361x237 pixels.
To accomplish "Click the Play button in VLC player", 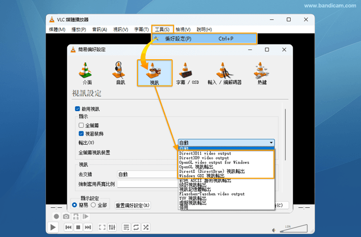I will pyautogui.click(x=53, y=227).
